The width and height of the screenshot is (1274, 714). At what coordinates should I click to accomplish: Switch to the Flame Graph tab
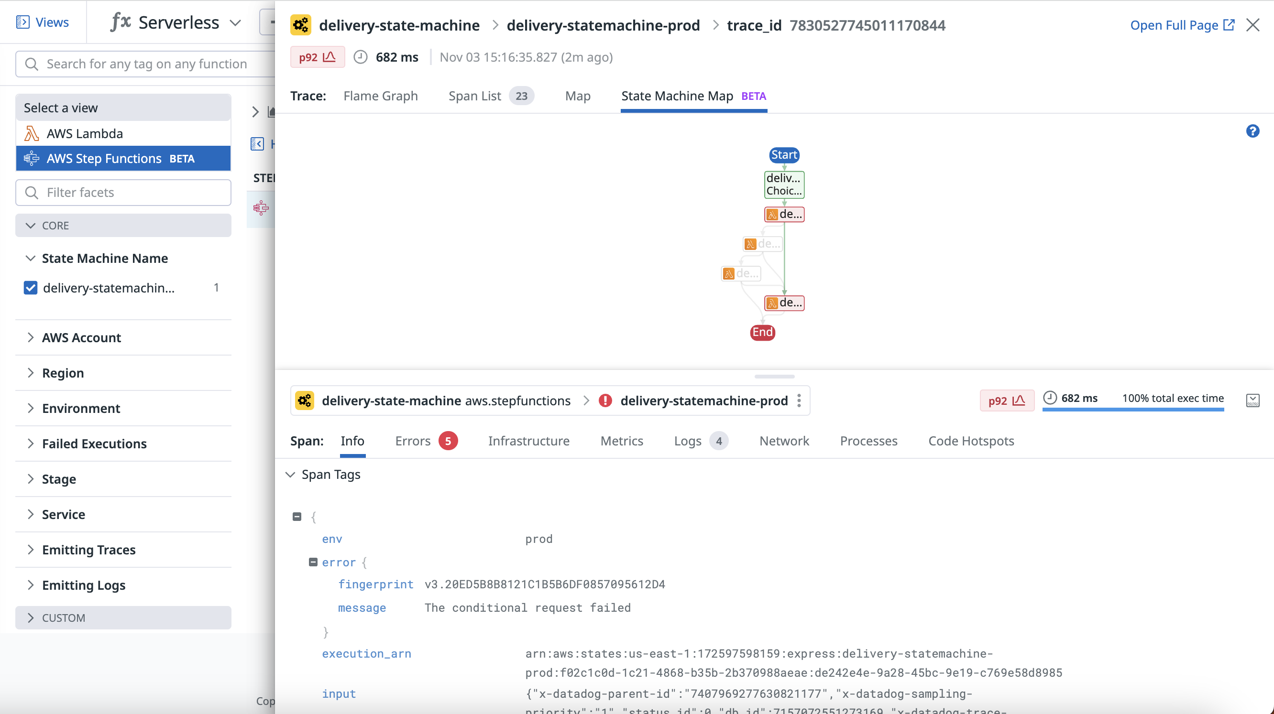tap(380, 96)
